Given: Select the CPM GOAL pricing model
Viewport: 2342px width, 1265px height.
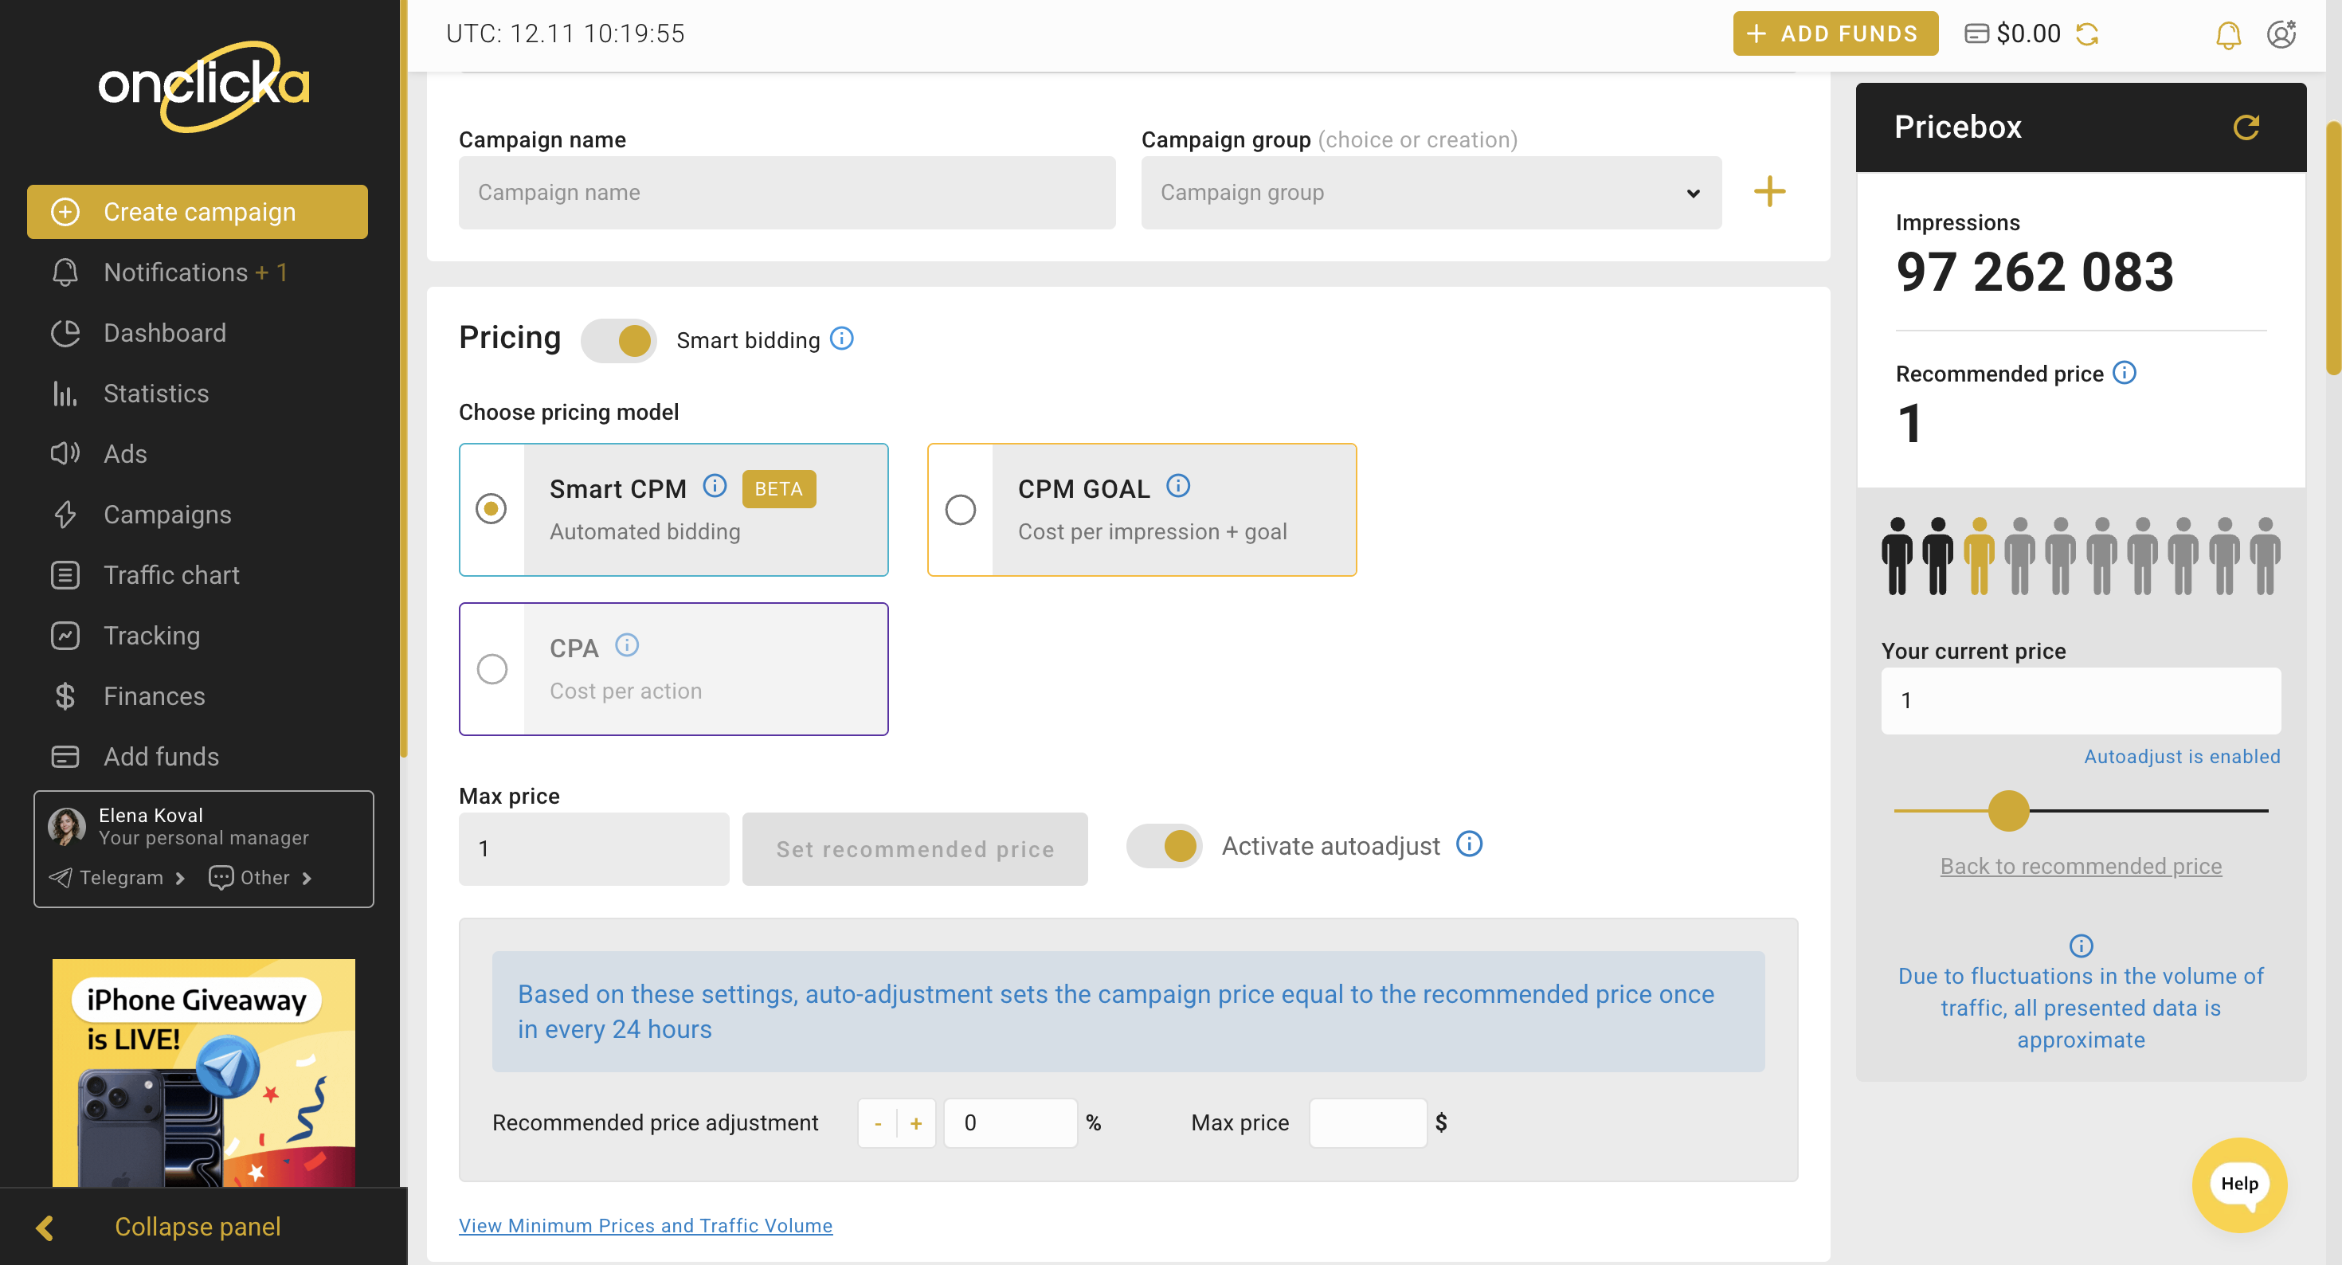Looking at the screenshot, I should click(x=960, y=509).
